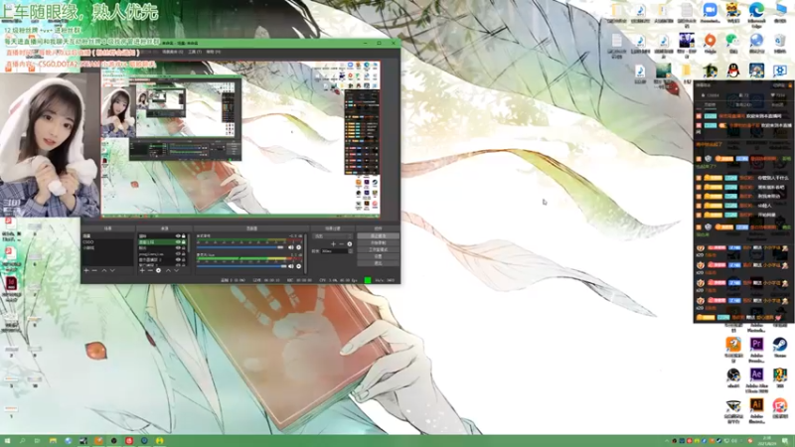
Task: Click top button in OBS Controls panel
Action: pos(378,235)
